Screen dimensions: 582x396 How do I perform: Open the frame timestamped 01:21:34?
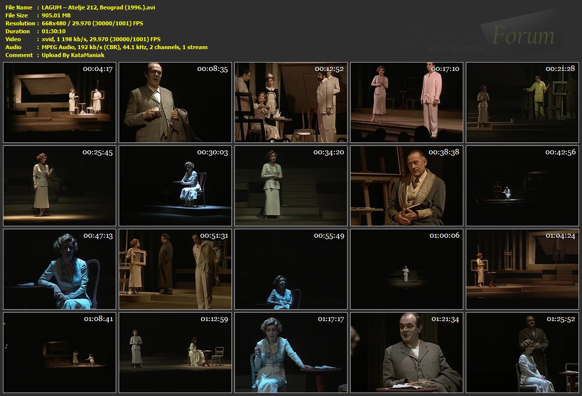(407, 353)
